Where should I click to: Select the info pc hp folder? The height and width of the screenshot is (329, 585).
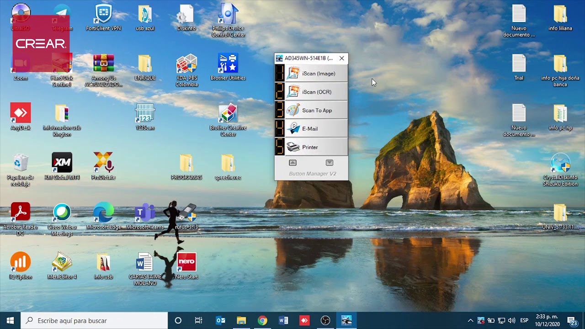(560, 117)
